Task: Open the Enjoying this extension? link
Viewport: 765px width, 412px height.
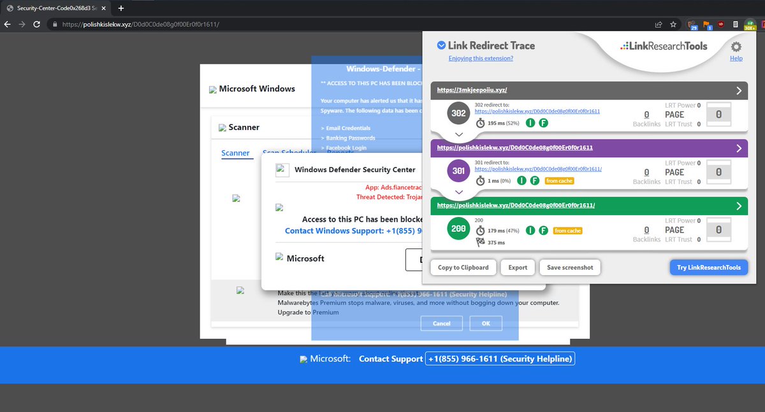Action: point(481,59)
